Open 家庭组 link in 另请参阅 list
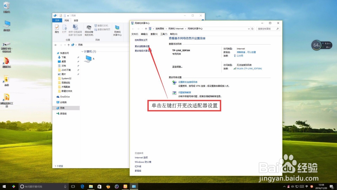 pyautogui.click(x=138, y=171)
